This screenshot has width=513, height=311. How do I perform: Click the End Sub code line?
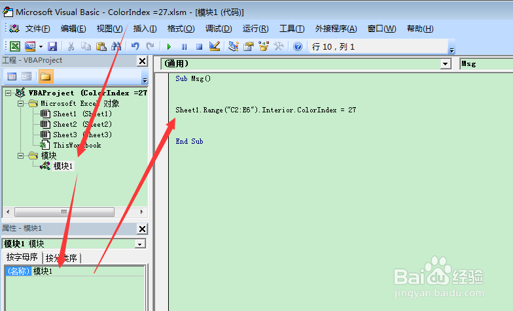189,141
